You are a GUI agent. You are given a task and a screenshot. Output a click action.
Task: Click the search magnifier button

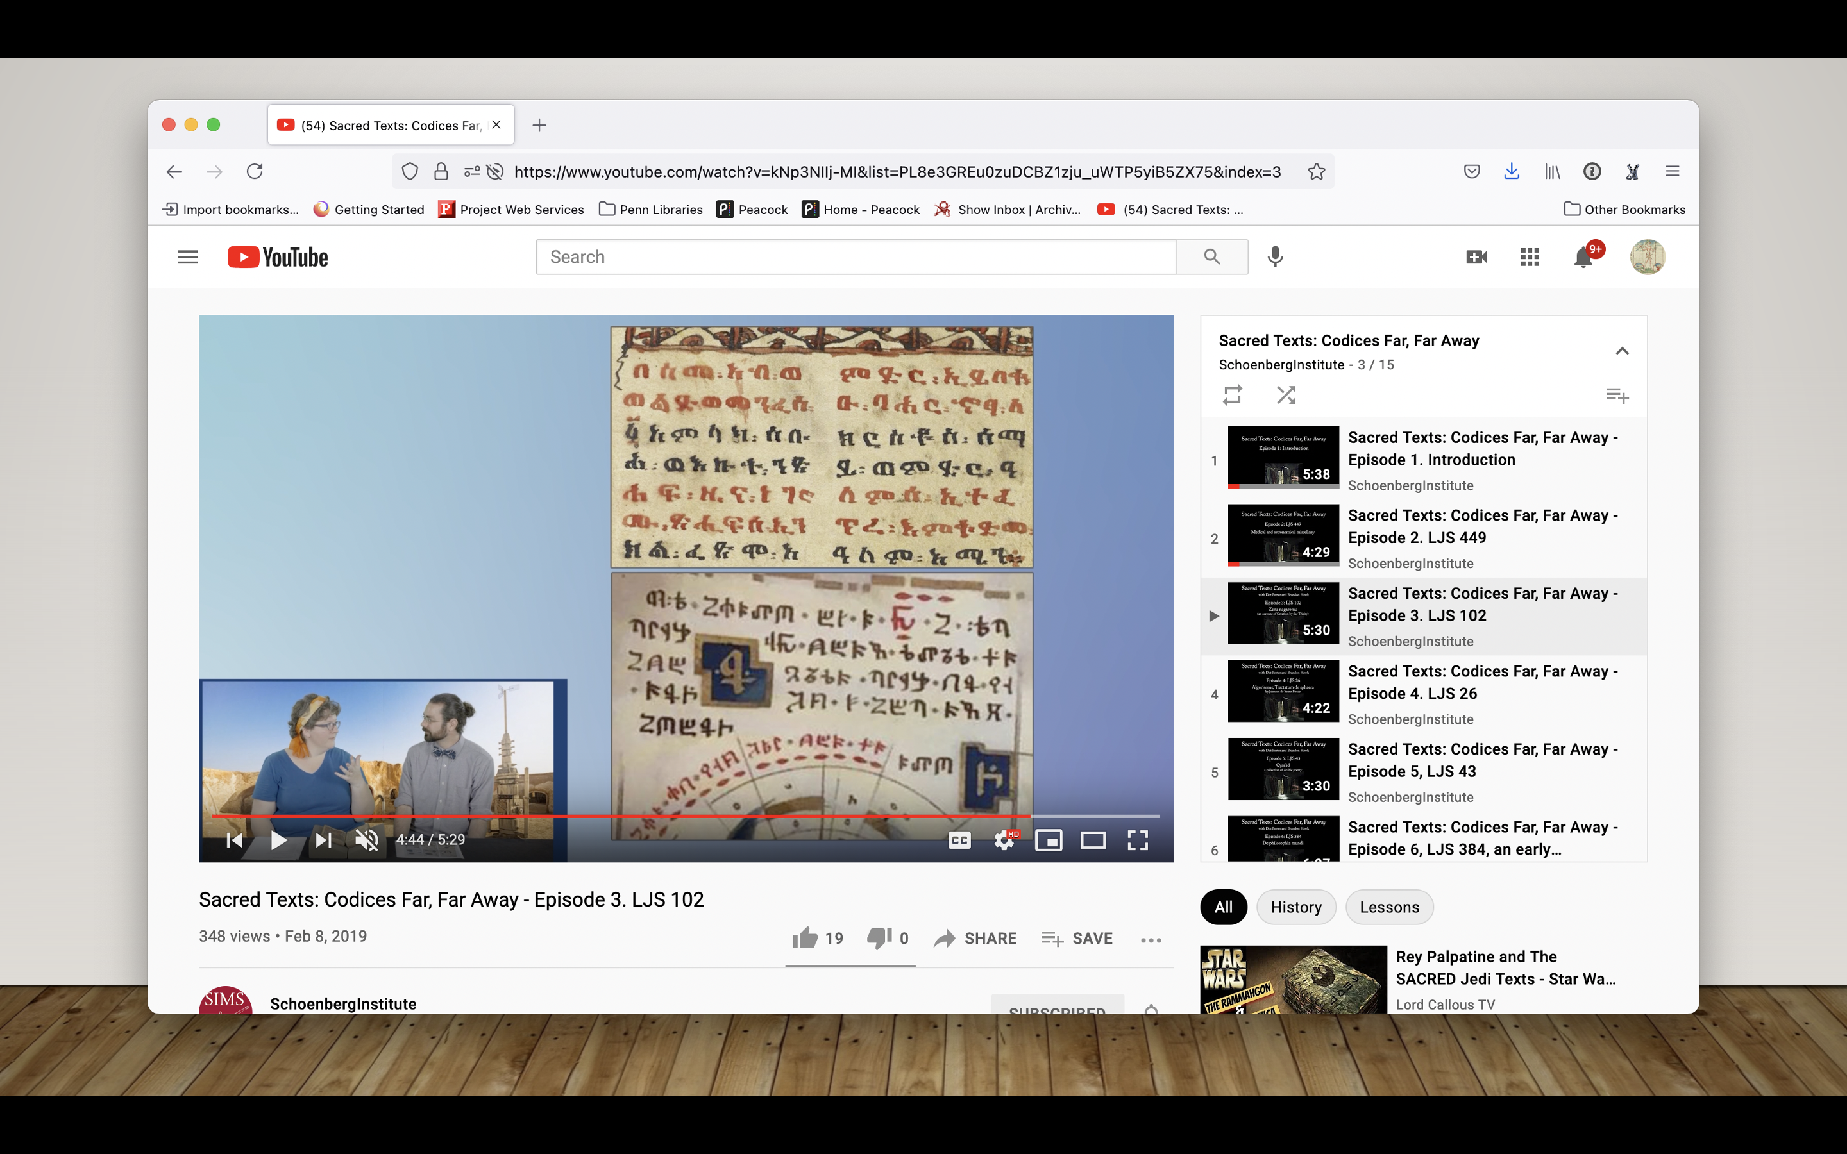[1212, 257]
